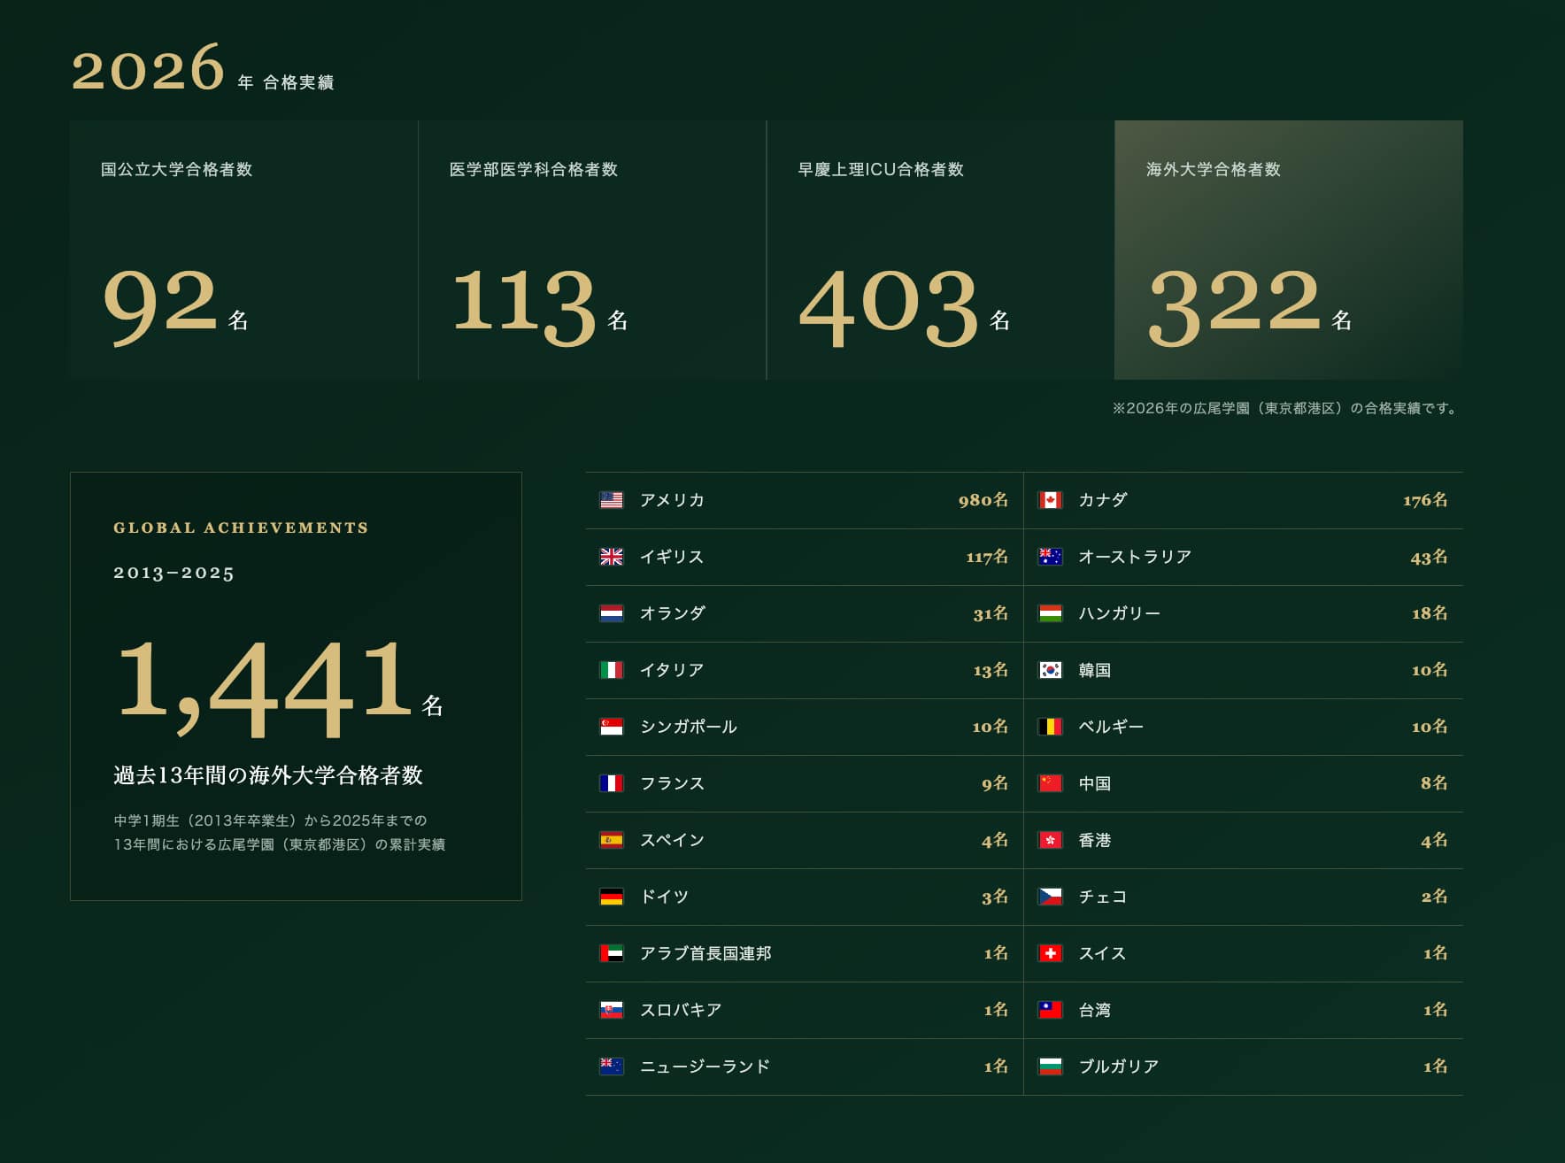Click the Taiwan flag icon
Screen dimensions: 1565x1163
click(1050, 1010)
